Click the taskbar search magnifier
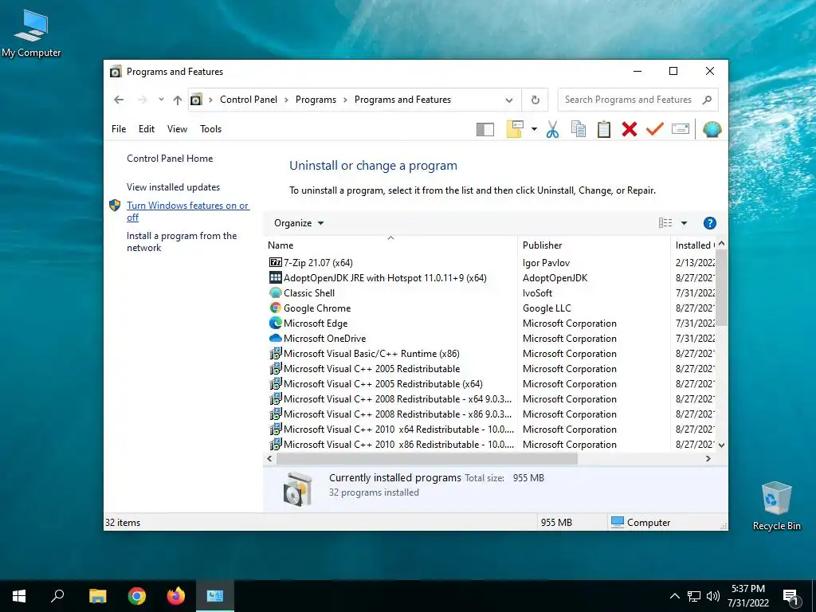816x612 pixels. 57,596
